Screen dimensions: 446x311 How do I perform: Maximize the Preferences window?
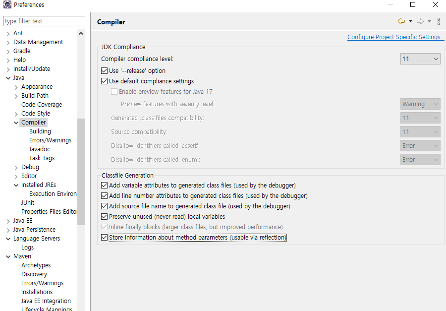point(413,4)
